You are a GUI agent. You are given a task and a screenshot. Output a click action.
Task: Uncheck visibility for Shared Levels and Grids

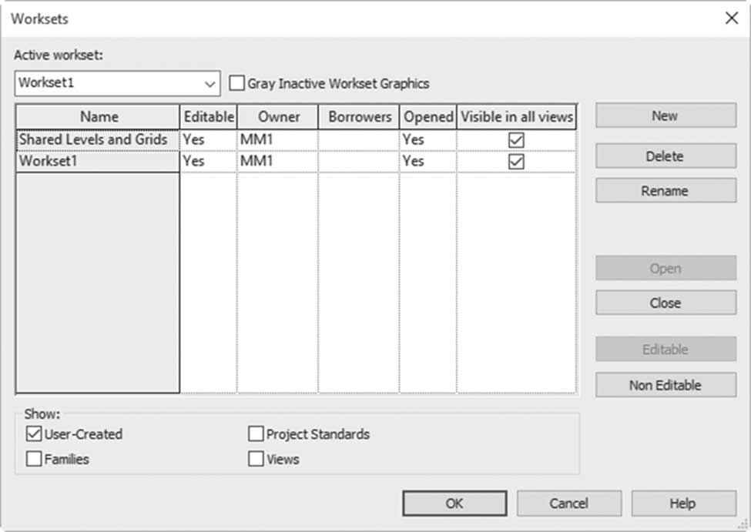pyautogui.click(x=516, y=140)
